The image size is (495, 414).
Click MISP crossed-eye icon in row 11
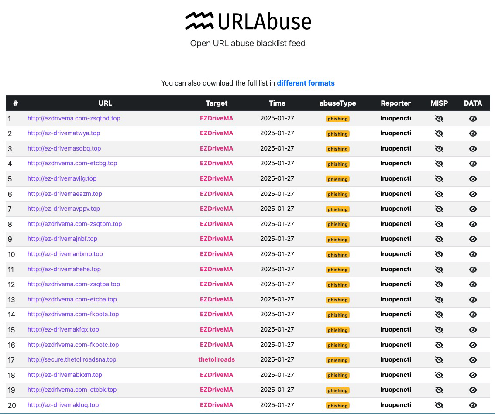tap(439, 270)
